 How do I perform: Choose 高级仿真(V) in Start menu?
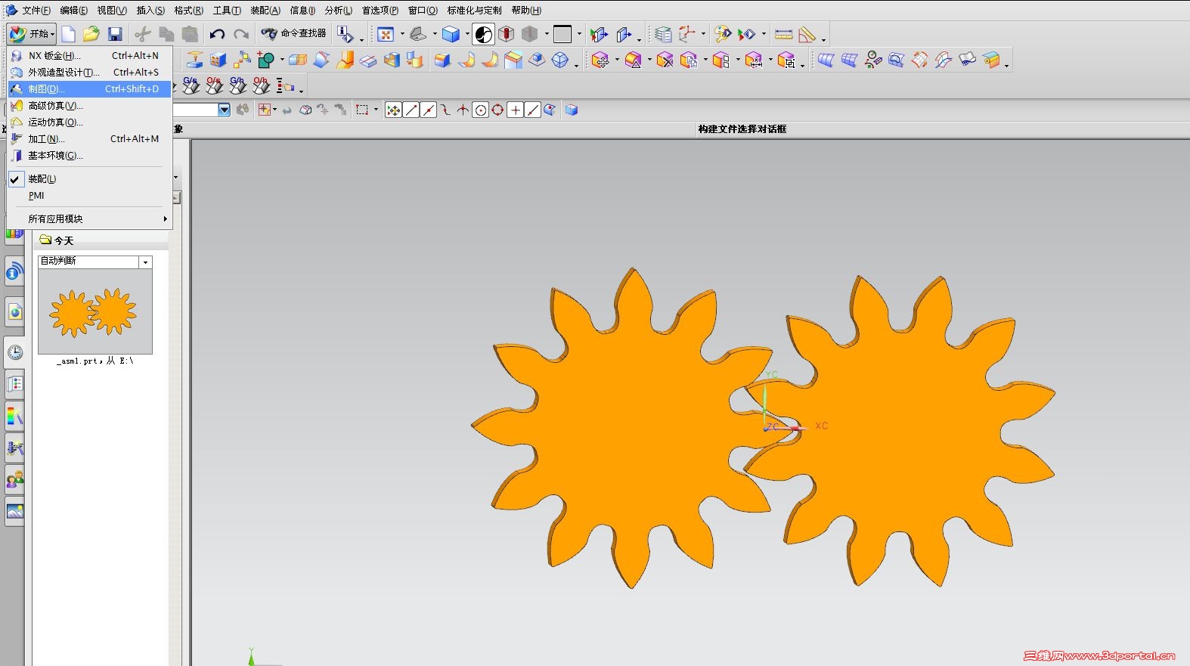point(90,106)
